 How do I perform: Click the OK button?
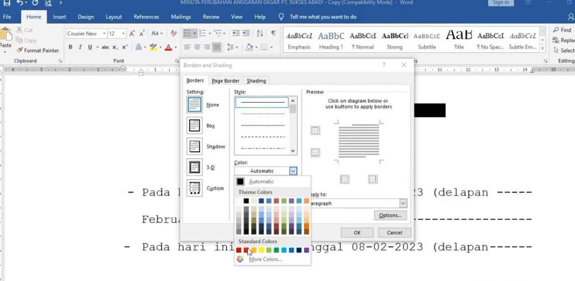pos(357,233)
